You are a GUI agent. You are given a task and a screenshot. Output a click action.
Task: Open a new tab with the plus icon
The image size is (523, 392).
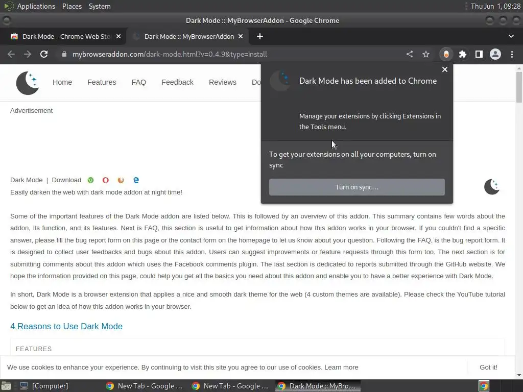point(260,36)
